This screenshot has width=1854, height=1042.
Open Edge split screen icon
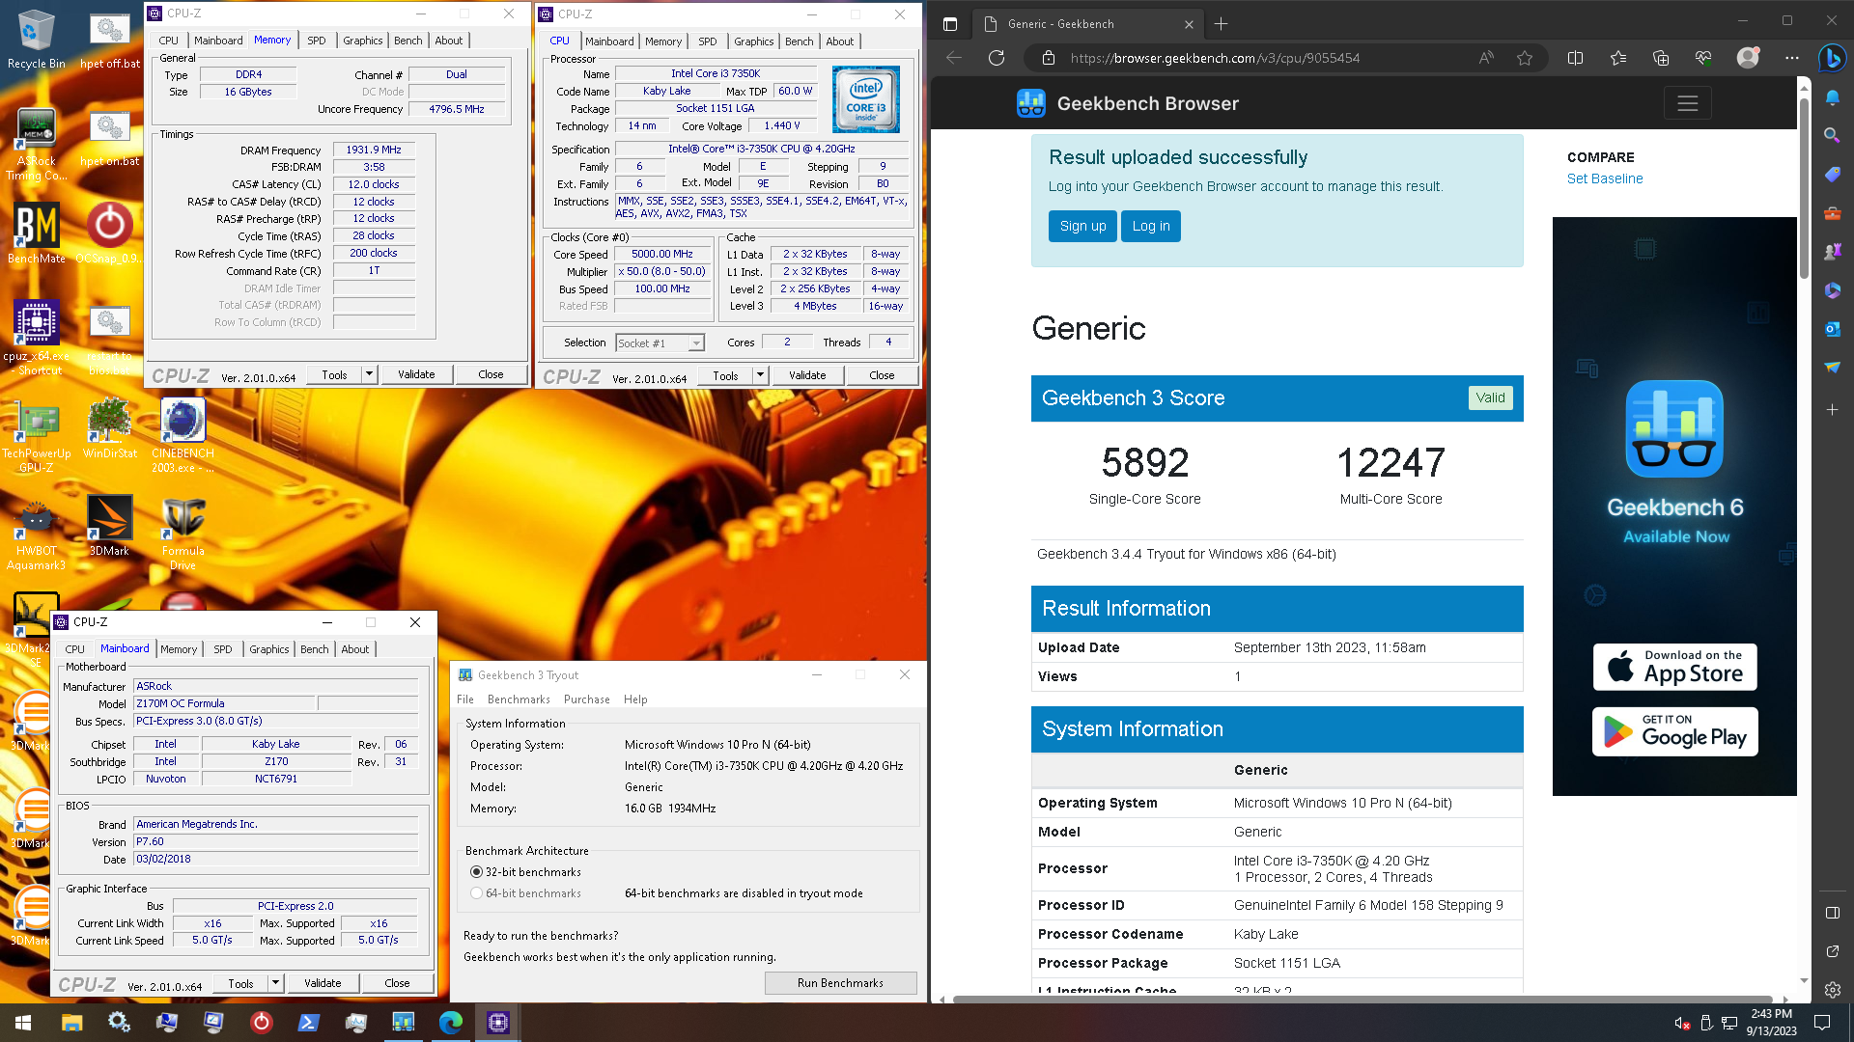[x=1575, y=58]
